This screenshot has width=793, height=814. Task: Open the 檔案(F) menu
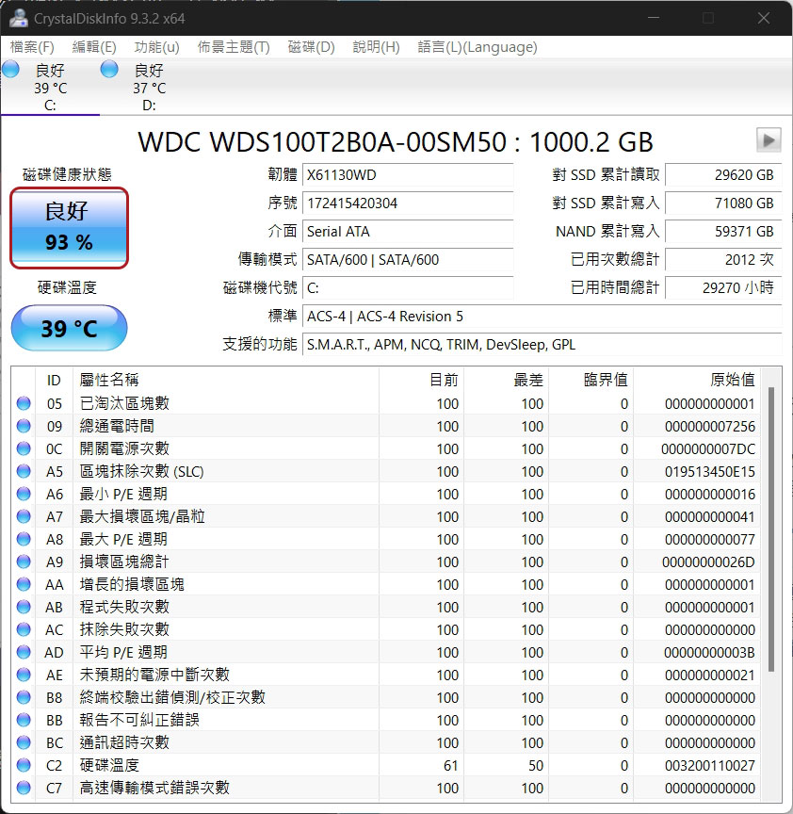(32, 47)
